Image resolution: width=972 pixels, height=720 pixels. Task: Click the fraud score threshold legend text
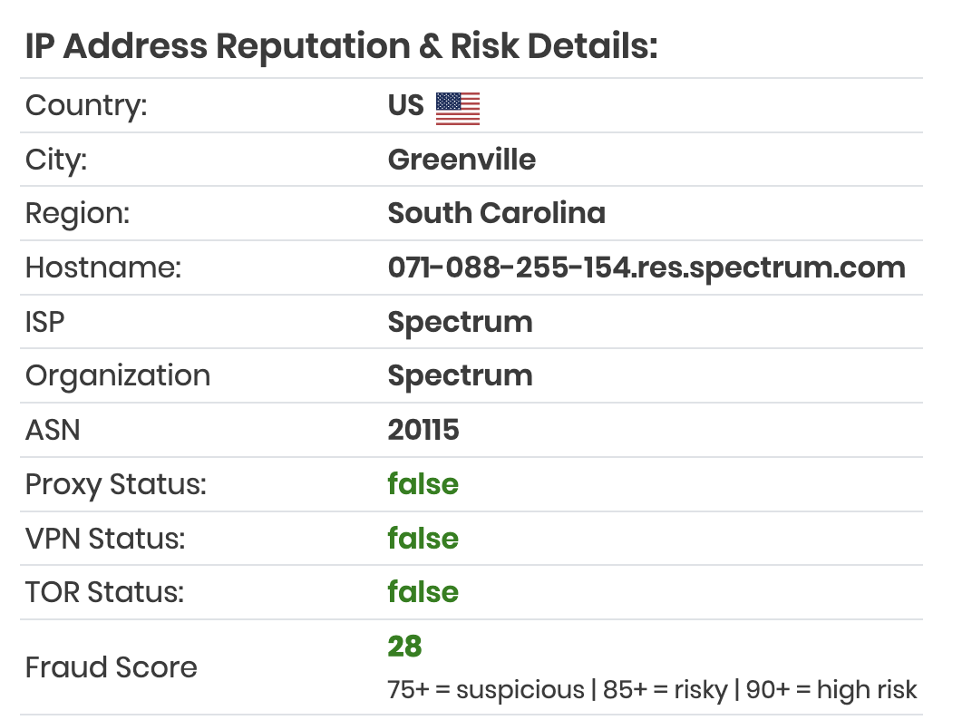[x=652, y=689]
